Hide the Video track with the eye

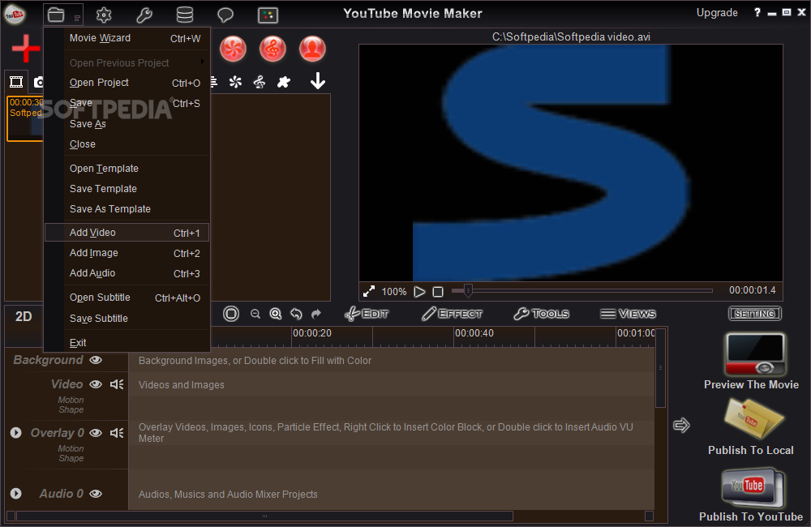pos(96,384)
